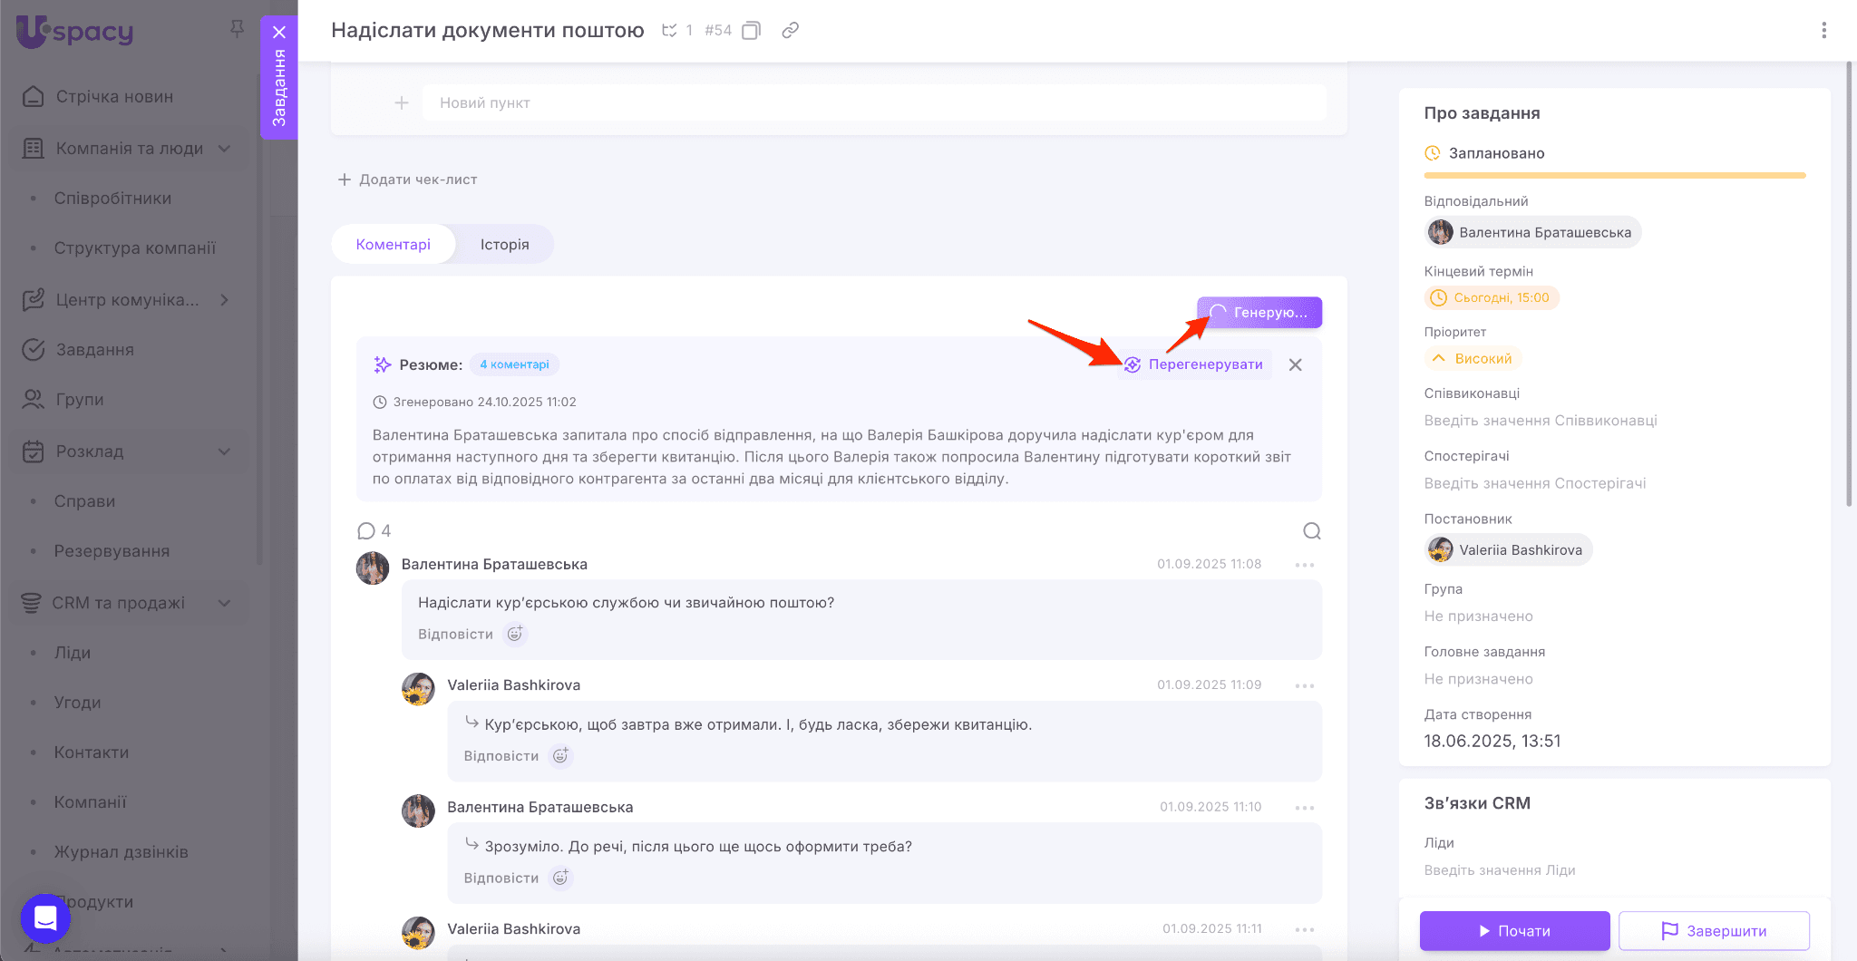
Task: Open options for the 11:09 comment
Action: pos(1304,685)
